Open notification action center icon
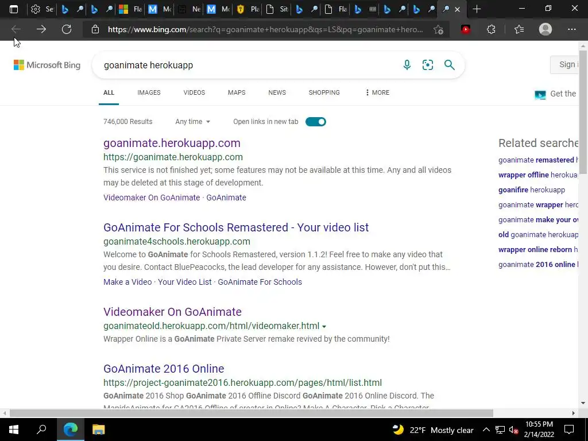 tap(569, 430)
